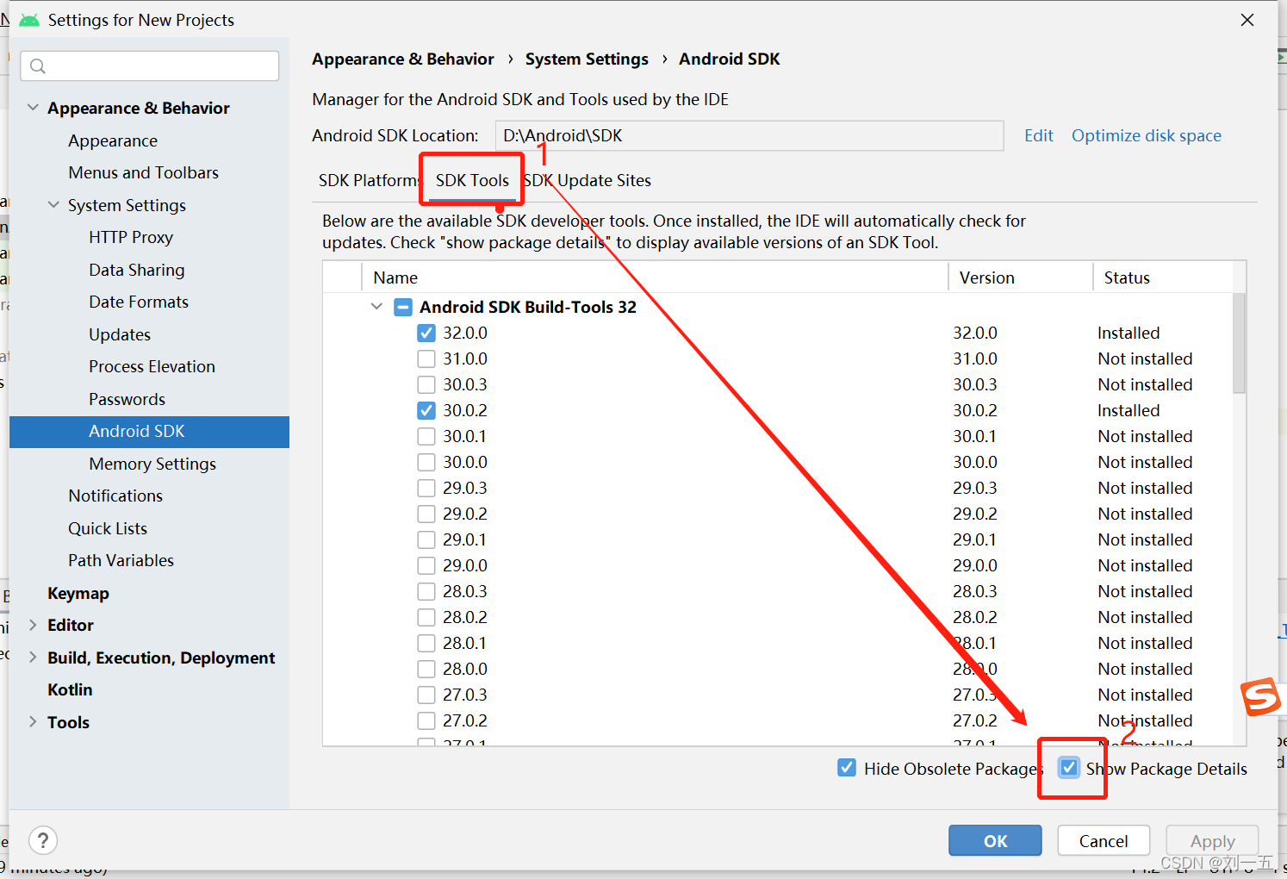This screenshot has width=1287, height=879.
Task: Check the 30.0.0 build-tools checkbox
Action: [x=426, y=462]
